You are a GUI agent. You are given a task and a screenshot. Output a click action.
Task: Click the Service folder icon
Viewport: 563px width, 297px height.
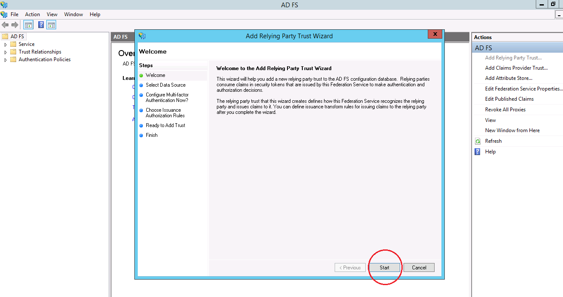pos(13,44)
